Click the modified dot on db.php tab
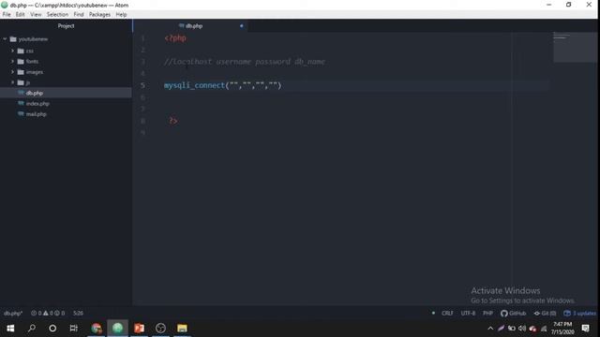This screenshot has width=600, height=337. tap(242, 26)
